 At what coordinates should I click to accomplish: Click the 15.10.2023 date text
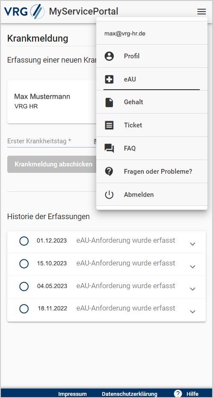pos(52,263)
